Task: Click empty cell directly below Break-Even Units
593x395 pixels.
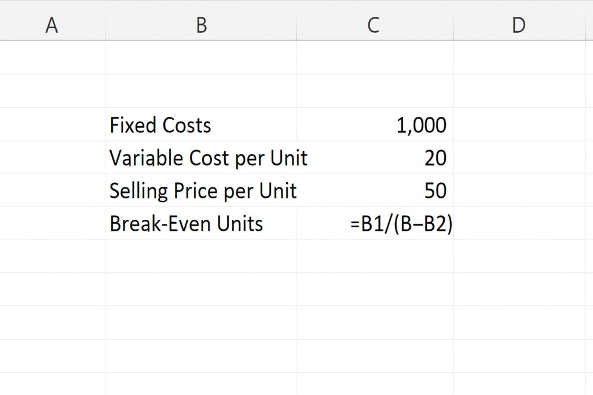Action: pos(200,256)
